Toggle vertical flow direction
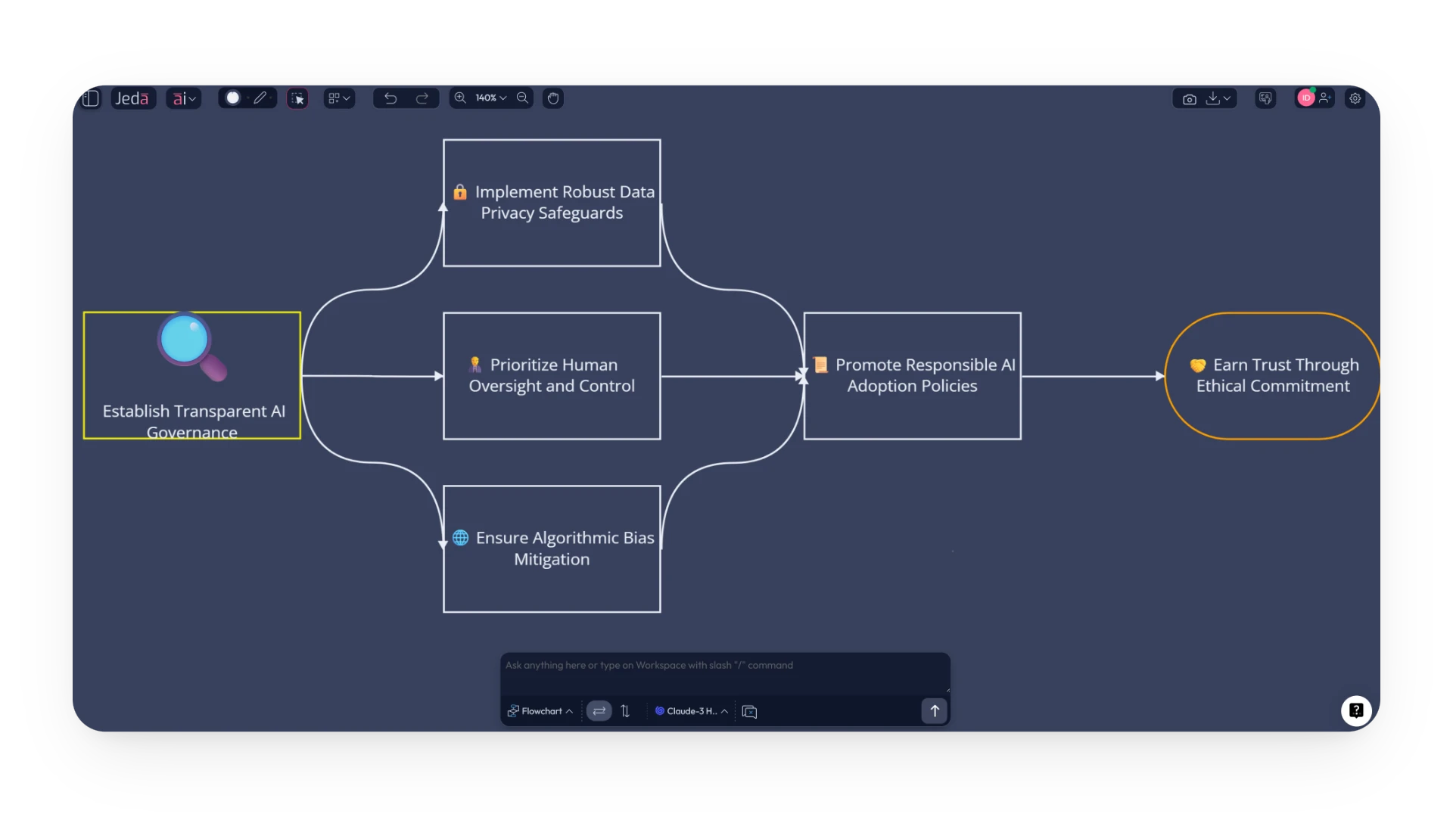The width and height of the screenshot is (1453, 817). click(625, 711)
